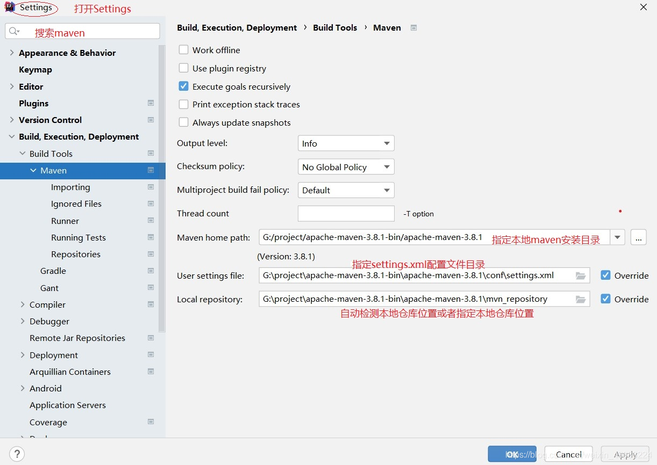Click the OK button
This screenshot has height=465, width=657.
coord(512,454)
